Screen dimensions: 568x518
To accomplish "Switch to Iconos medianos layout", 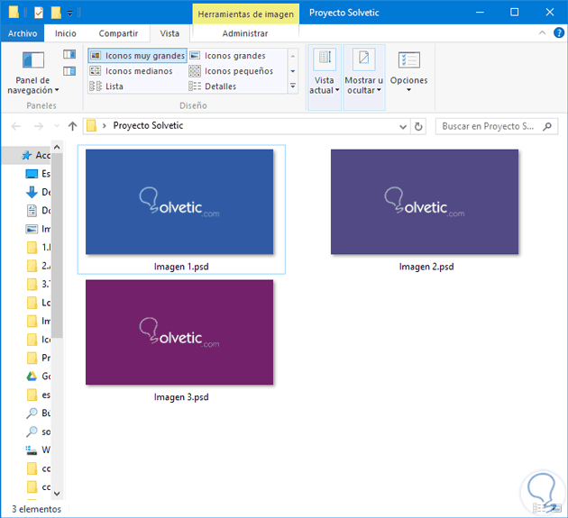I will [x=131, y=71].
